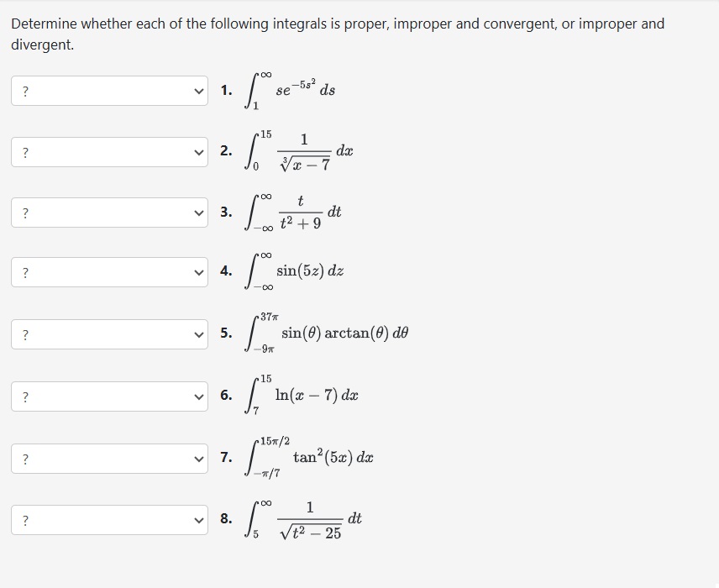
Task: Open the answer dropdown for problem 1
Action: click(109, 90)
